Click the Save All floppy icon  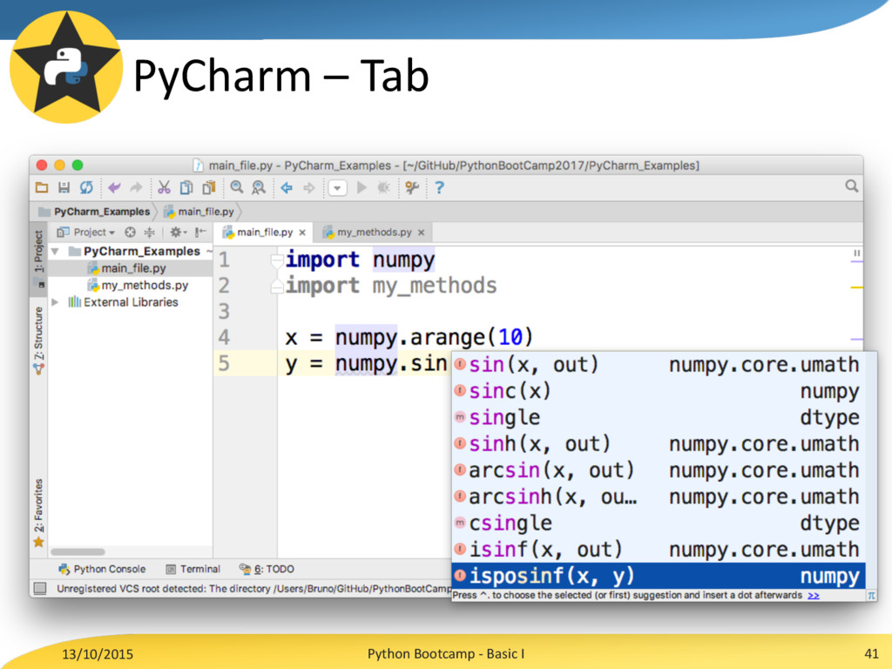pos(64,188)
